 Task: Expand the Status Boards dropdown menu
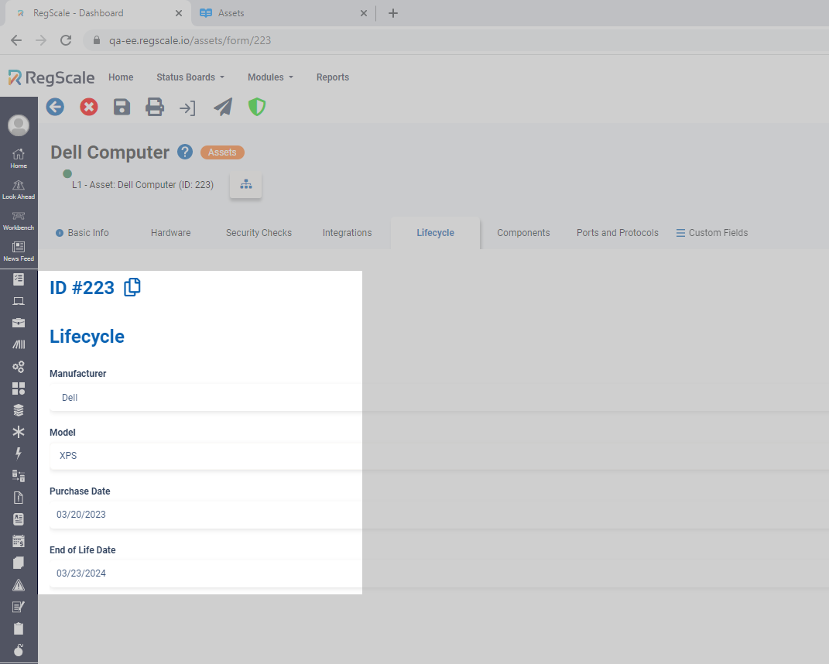pos(190,77)
